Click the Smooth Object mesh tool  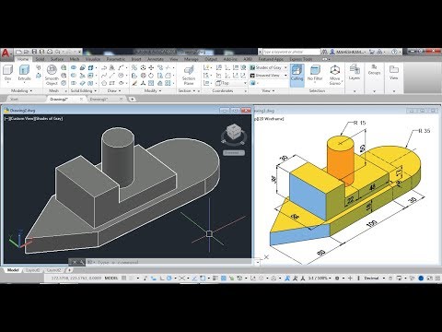pyautogui.click(x=52, y=75)
